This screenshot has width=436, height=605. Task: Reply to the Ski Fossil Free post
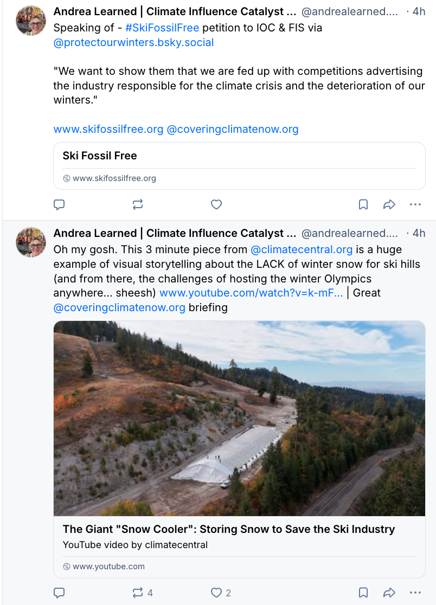60,204
